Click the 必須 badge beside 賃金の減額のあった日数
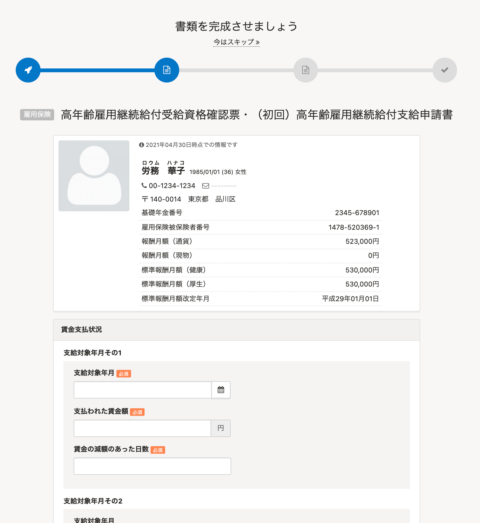The width and height of the screenshot is (480, 523). coord(158,450)
